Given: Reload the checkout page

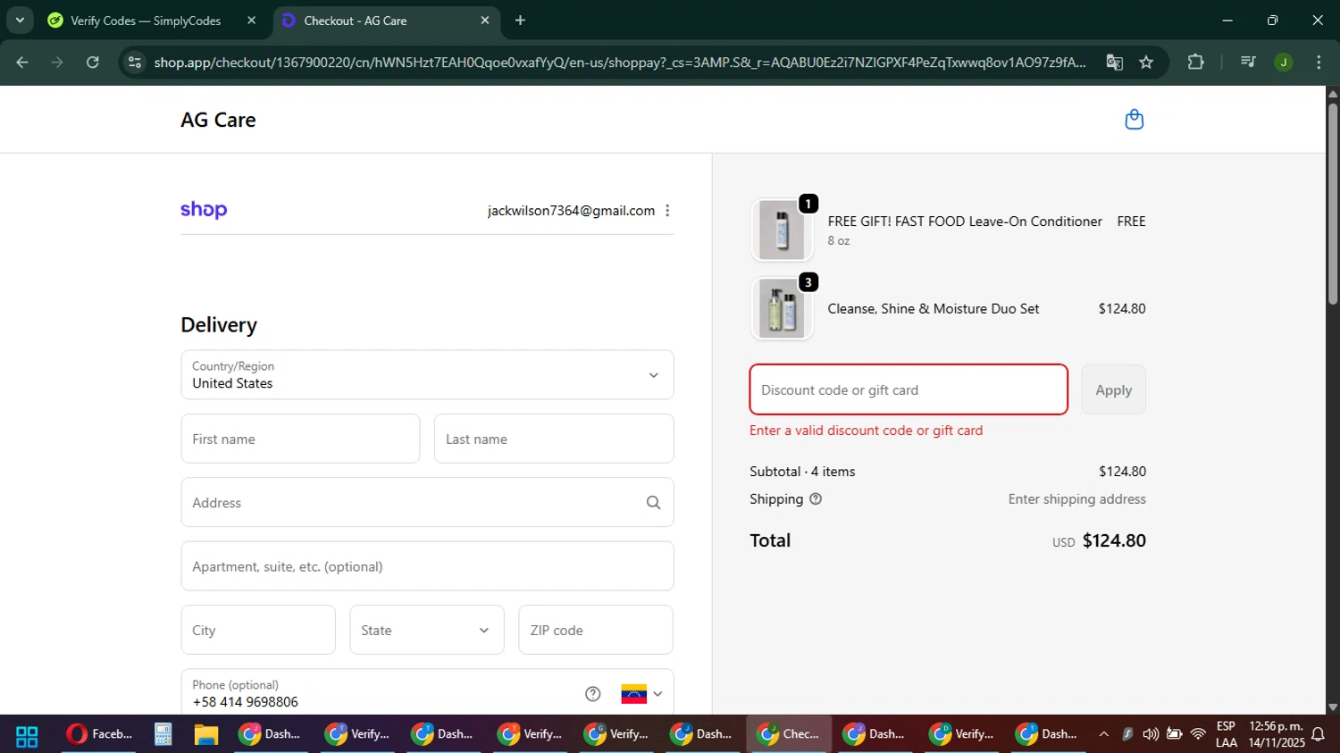Looking at the screenshot, I should click(93, 62).
